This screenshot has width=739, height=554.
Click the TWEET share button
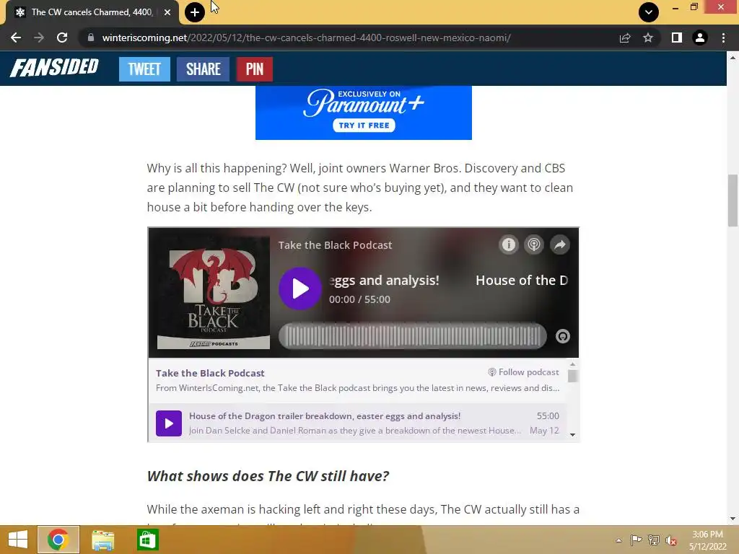point(144,69)
